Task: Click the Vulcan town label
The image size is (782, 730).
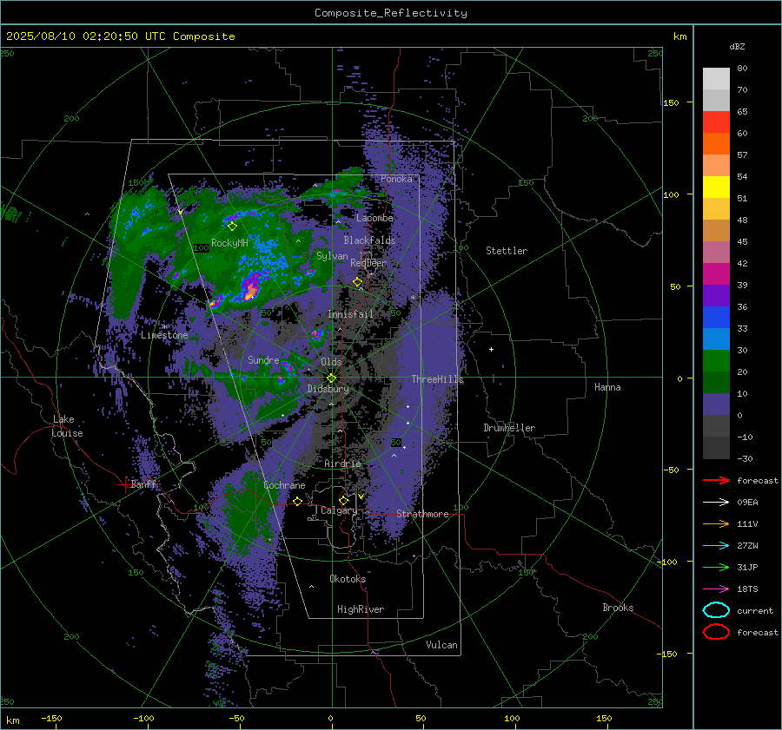Action: click(441, 645)
